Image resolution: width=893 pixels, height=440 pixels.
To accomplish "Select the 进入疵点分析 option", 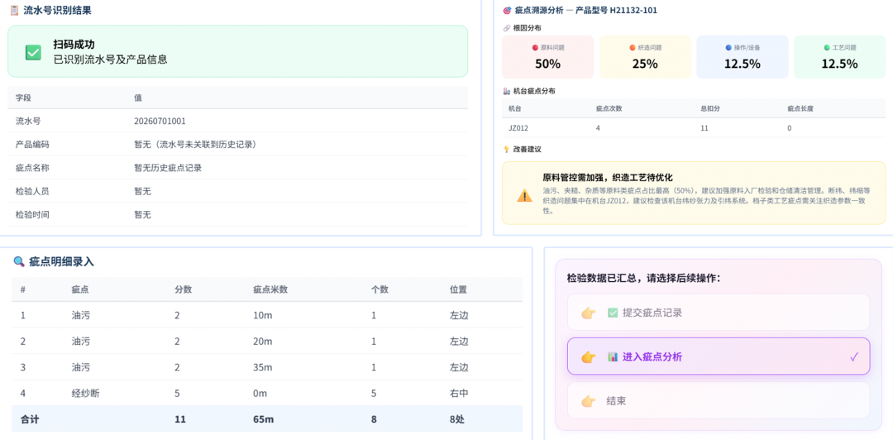I will (719, 356).
